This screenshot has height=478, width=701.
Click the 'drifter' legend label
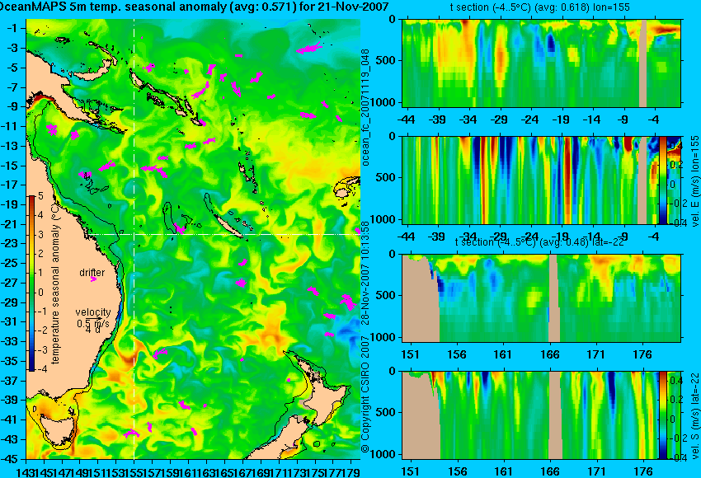point(92,273)
